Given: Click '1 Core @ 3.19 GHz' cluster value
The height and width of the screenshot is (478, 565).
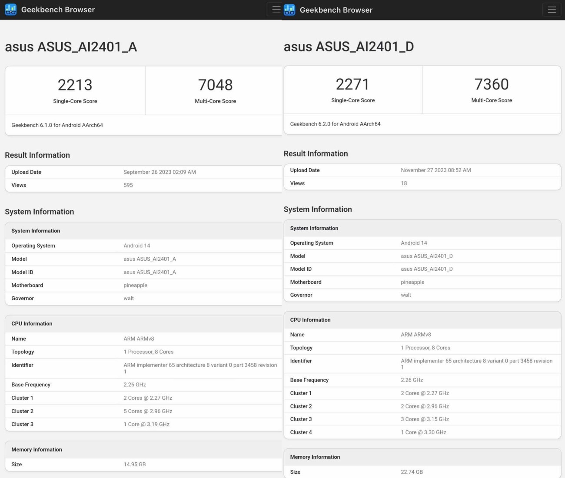Looking at the screenshot, I should tap(146, 424).
